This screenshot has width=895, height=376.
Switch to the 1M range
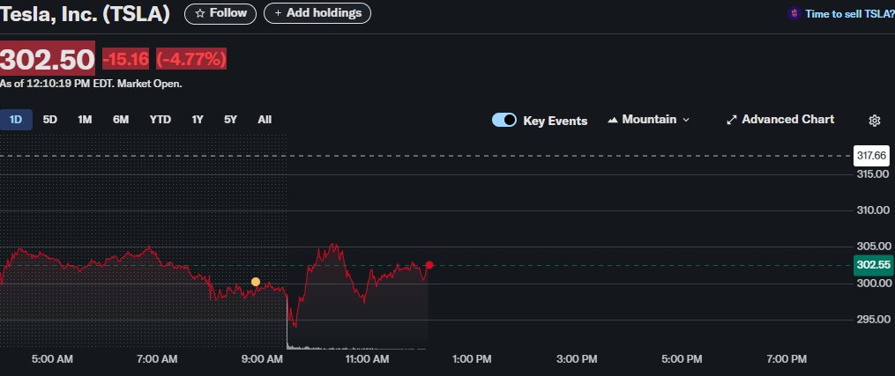point(85,120)
